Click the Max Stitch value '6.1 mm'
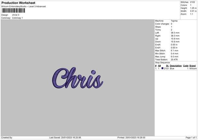This screenshot has height=140, width=198. pos(175,51)
